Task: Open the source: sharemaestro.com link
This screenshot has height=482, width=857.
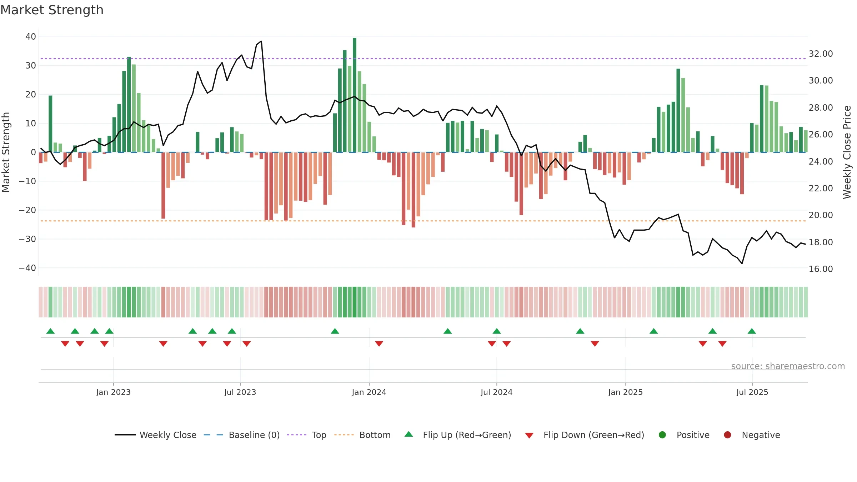Action: 788,366
